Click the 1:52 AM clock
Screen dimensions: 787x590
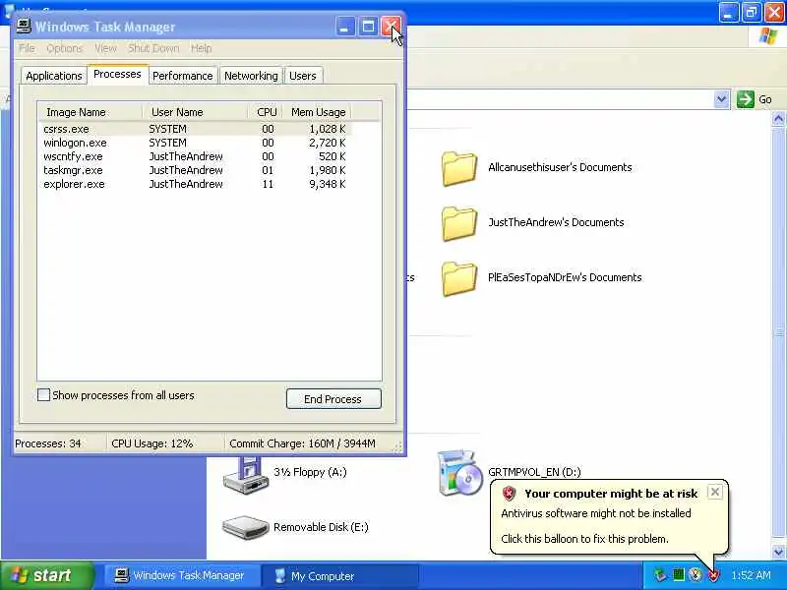751,575
